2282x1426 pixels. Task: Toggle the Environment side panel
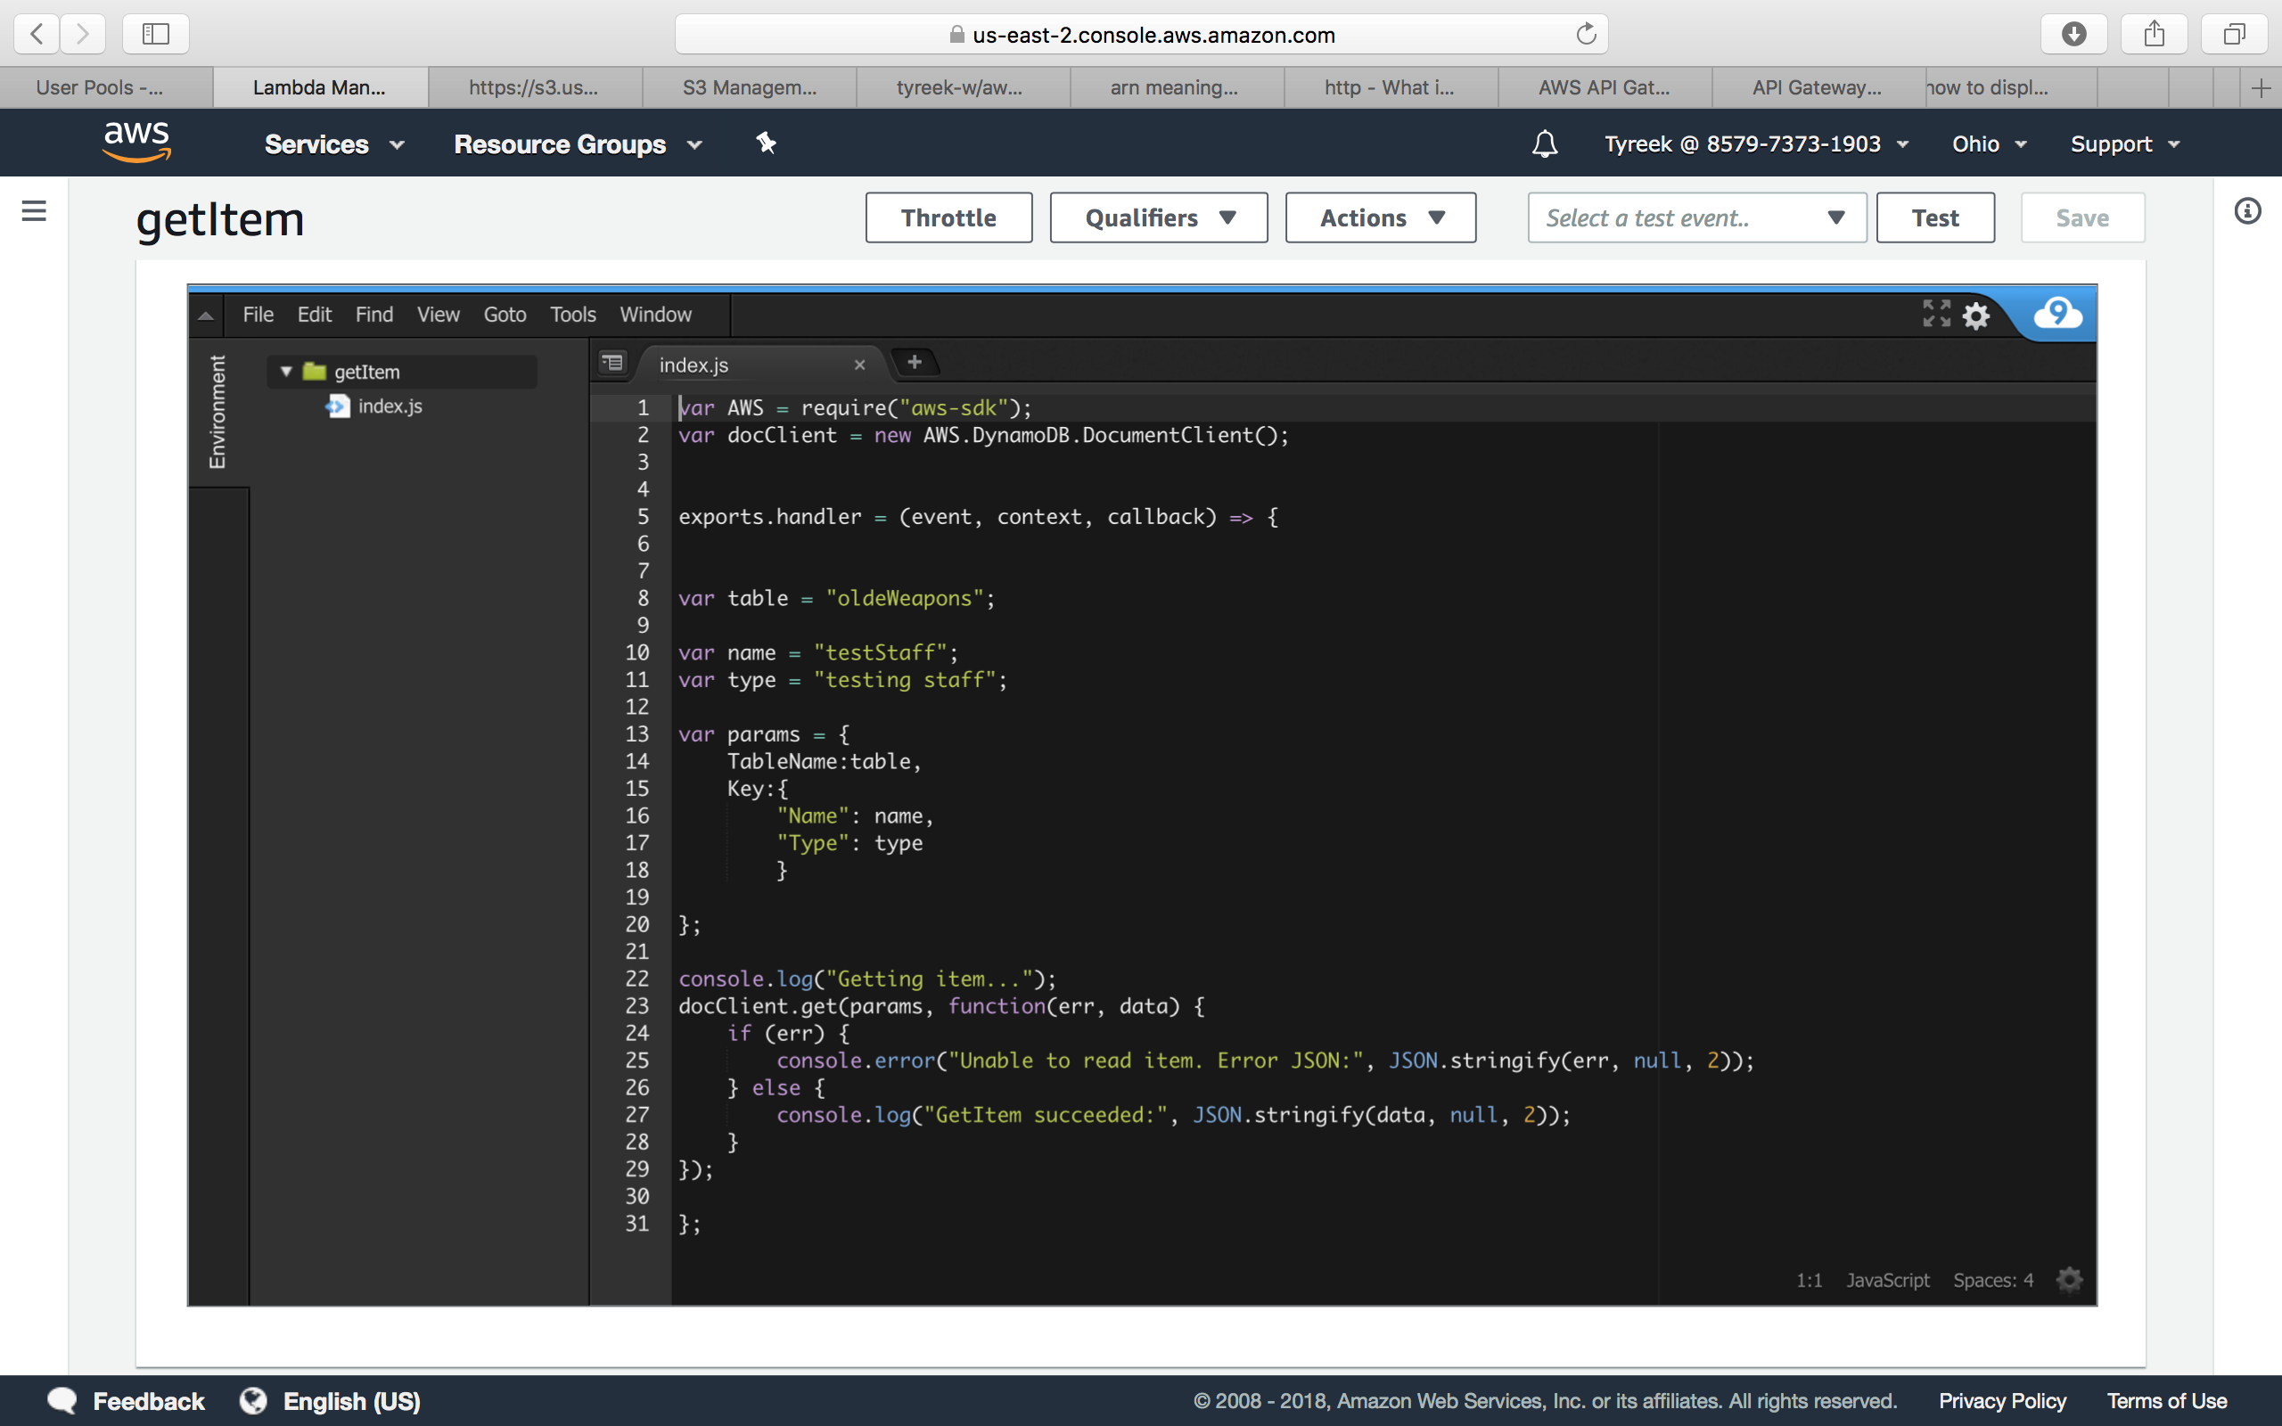pos(218,412)
